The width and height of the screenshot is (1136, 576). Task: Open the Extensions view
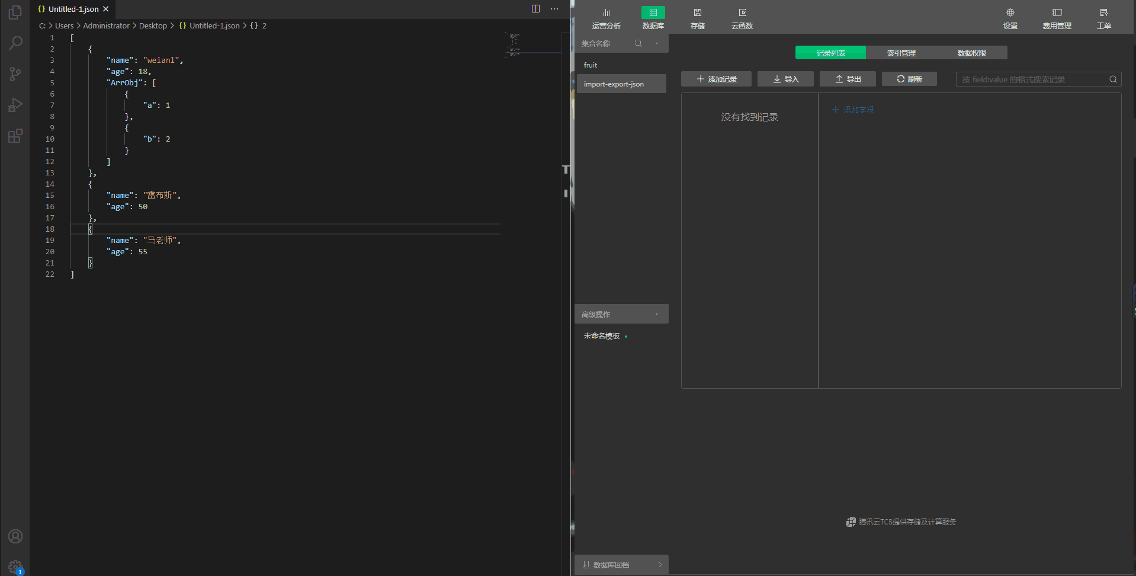(x=15, y=136)
